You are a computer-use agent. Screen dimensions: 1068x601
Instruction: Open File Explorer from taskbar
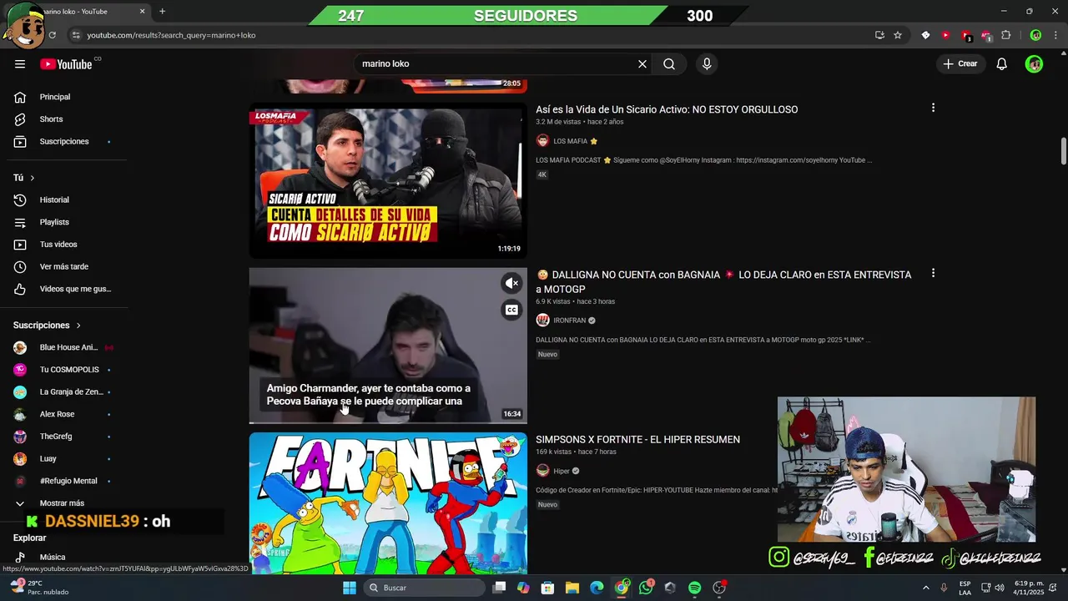572,588
